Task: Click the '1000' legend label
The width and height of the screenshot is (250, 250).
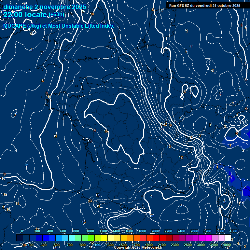Action: pyautogui.click(x=90, y=231)
